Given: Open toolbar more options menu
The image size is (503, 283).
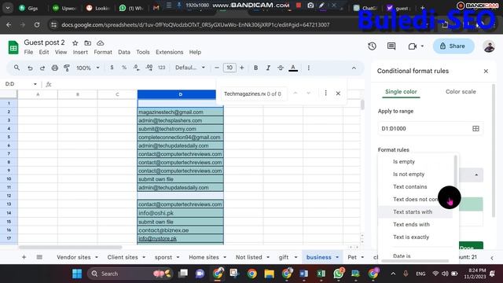Looking at the screenshot, I should coord(309,68).
